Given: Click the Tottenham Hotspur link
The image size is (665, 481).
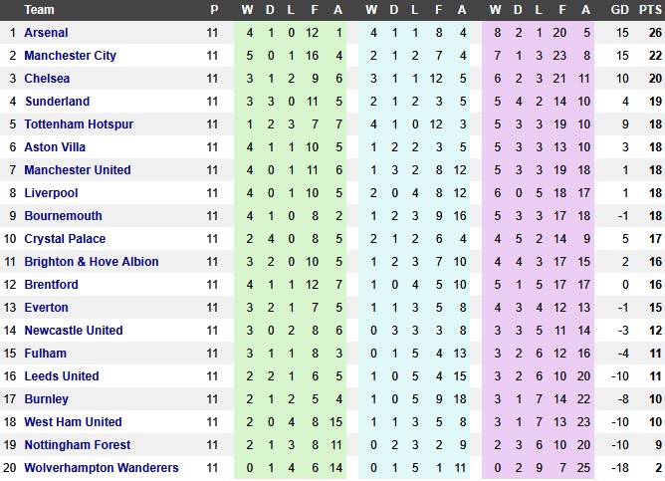Looking at the screenshot, I should [x=79, y=124].
